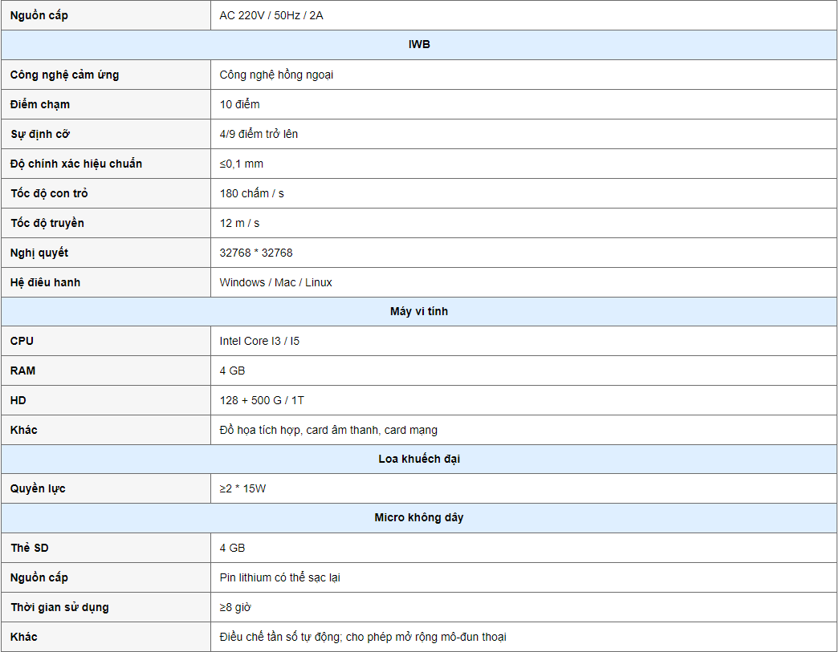Click the Công nghệ hồng ngoại value
The image size is (839, 652).
(276, 75)
